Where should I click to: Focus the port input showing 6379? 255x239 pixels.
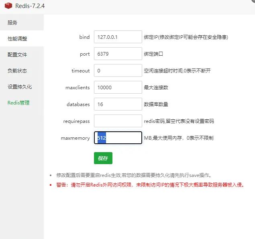(118, 54)
